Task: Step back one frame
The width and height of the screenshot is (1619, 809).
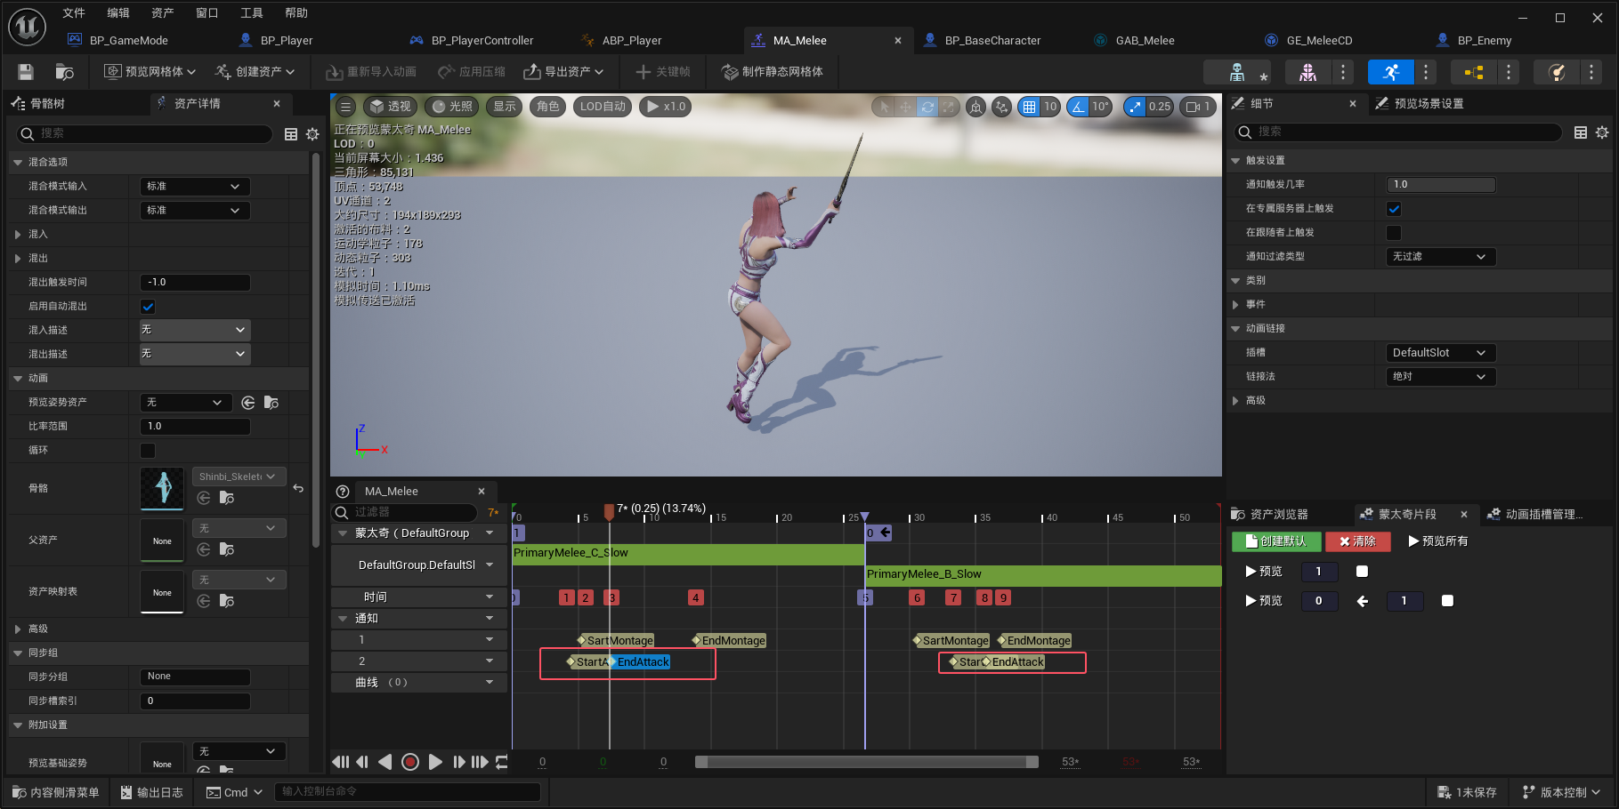Action: pyautogui.click(x=362, y=762)
